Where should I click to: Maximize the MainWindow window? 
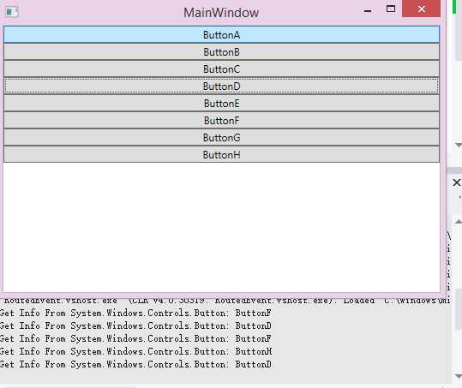(x=391, y=9)
